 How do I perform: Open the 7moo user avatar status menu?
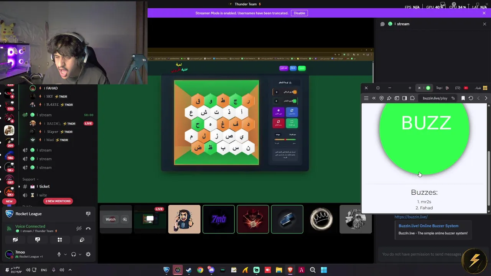coord(9,254)
